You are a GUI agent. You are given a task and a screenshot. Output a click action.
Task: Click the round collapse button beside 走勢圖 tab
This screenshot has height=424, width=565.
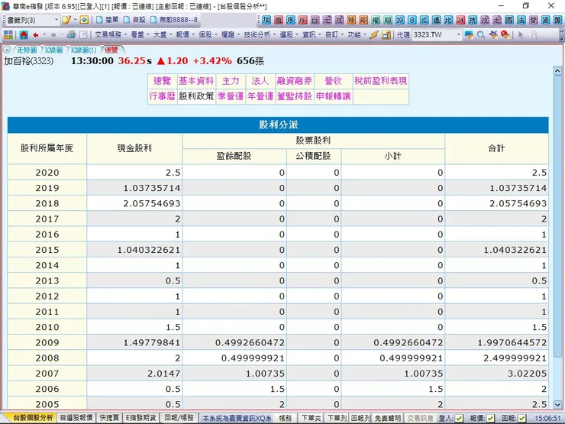click(7, 50)
